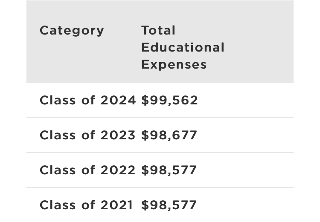Click the year "2022" in the third row
320x222 pixels.
click(x=118, y=170)
